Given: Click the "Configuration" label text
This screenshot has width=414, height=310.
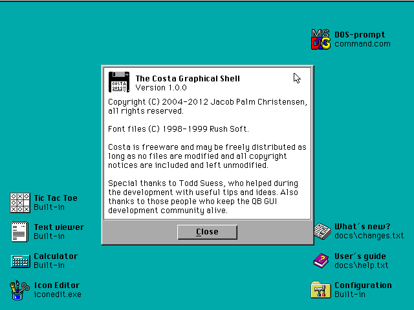Looking at the screenshot, I should pos(363,285).
